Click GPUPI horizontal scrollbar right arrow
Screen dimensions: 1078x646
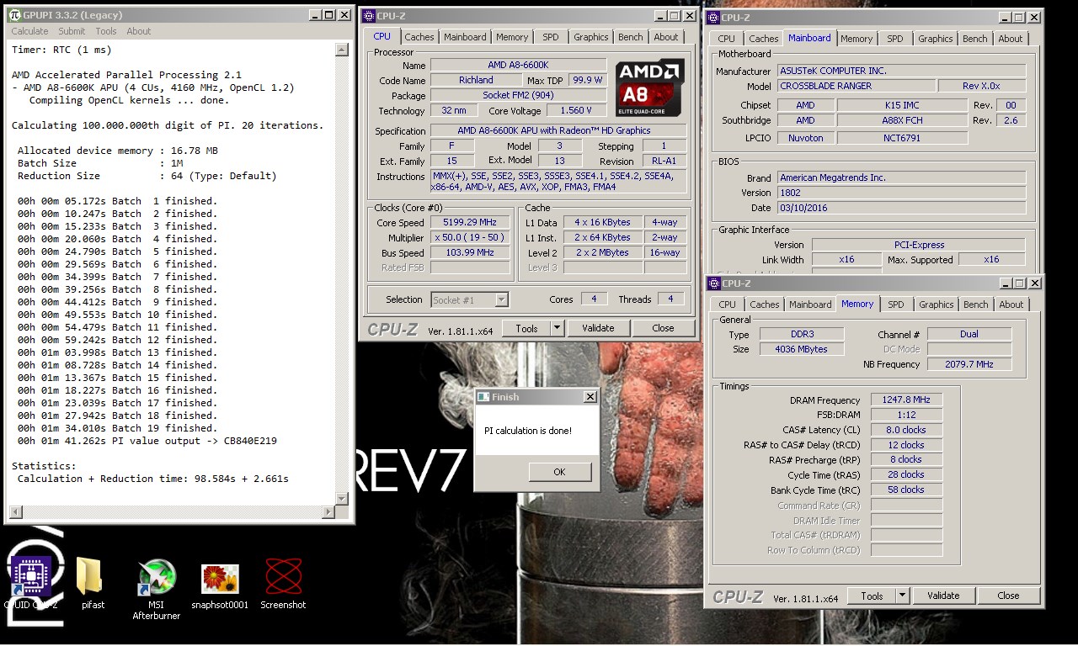328,511
